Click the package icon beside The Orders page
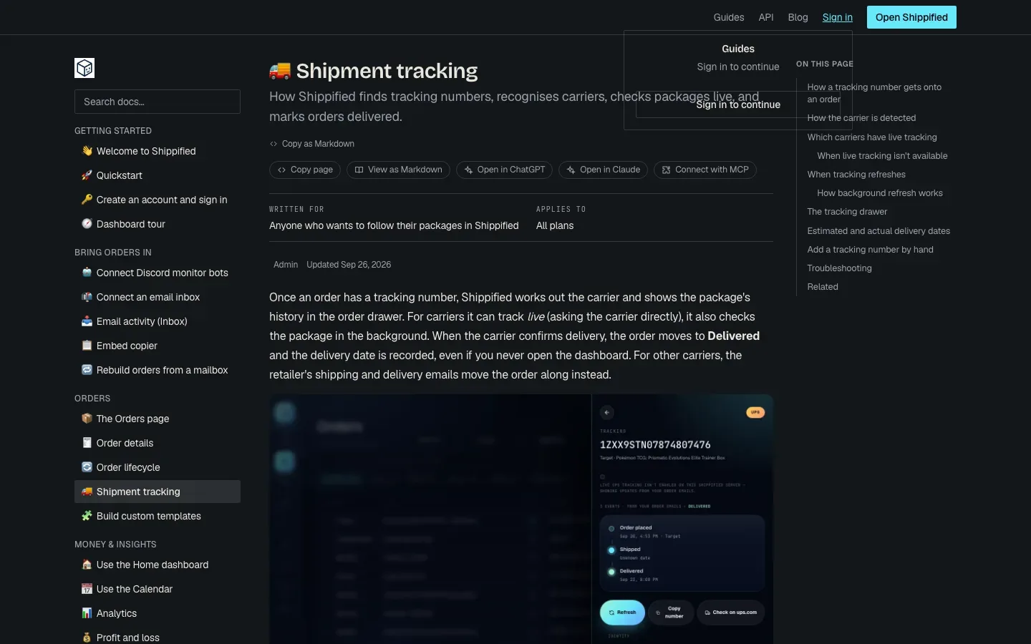Viewport: 1031px width, 644px height. click(x=87, y=419)
